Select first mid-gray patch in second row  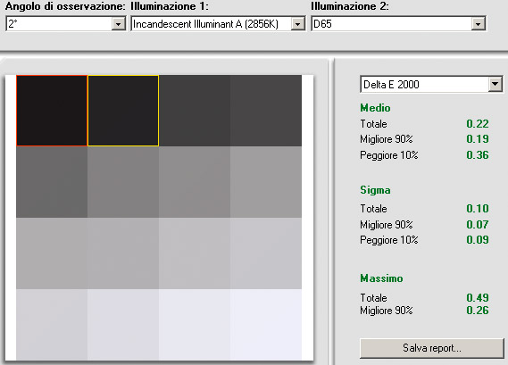(x=52, y=182)
